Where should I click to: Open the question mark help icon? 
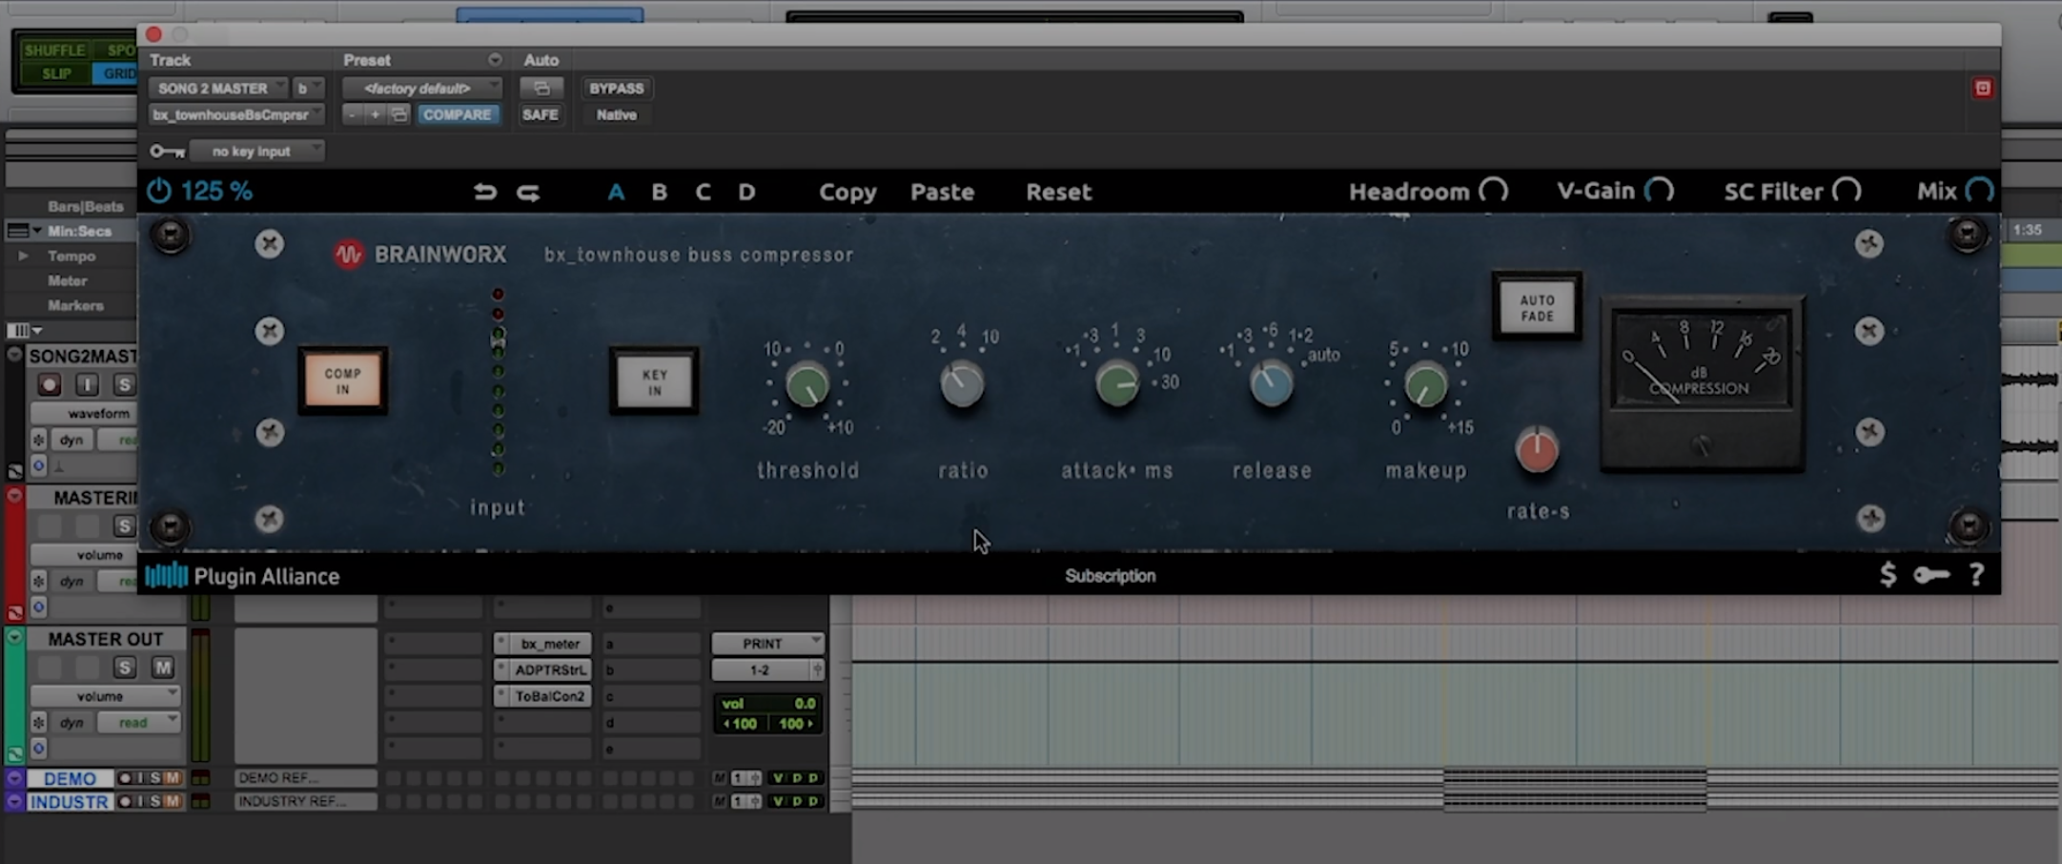tap(1976, 575)
